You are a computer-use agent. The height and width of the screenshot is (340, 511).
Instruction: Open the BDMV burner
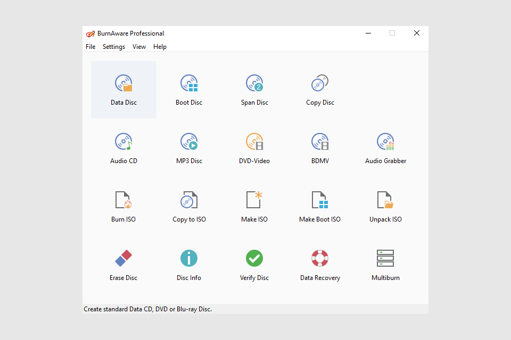(x=320, y=148)
